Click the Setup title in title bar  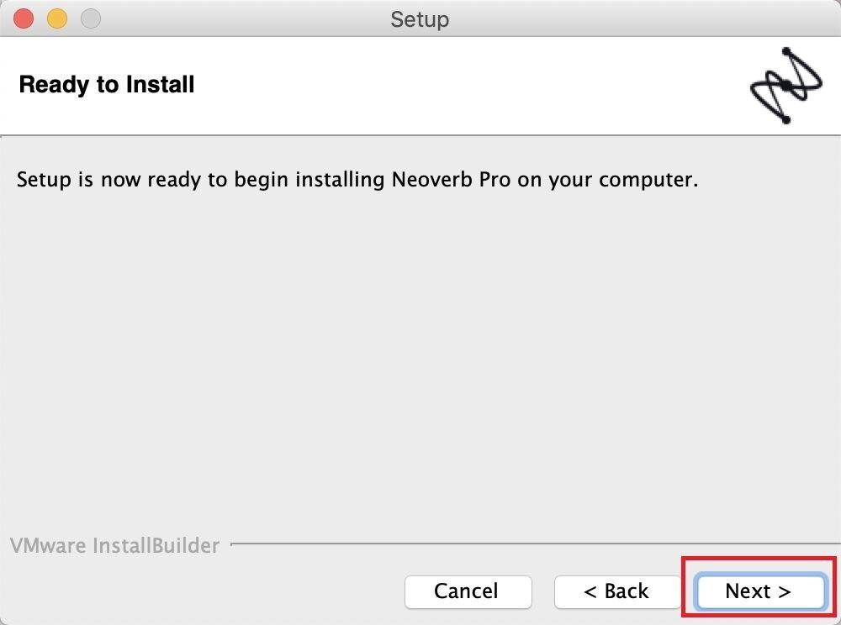tap(420, 20)
